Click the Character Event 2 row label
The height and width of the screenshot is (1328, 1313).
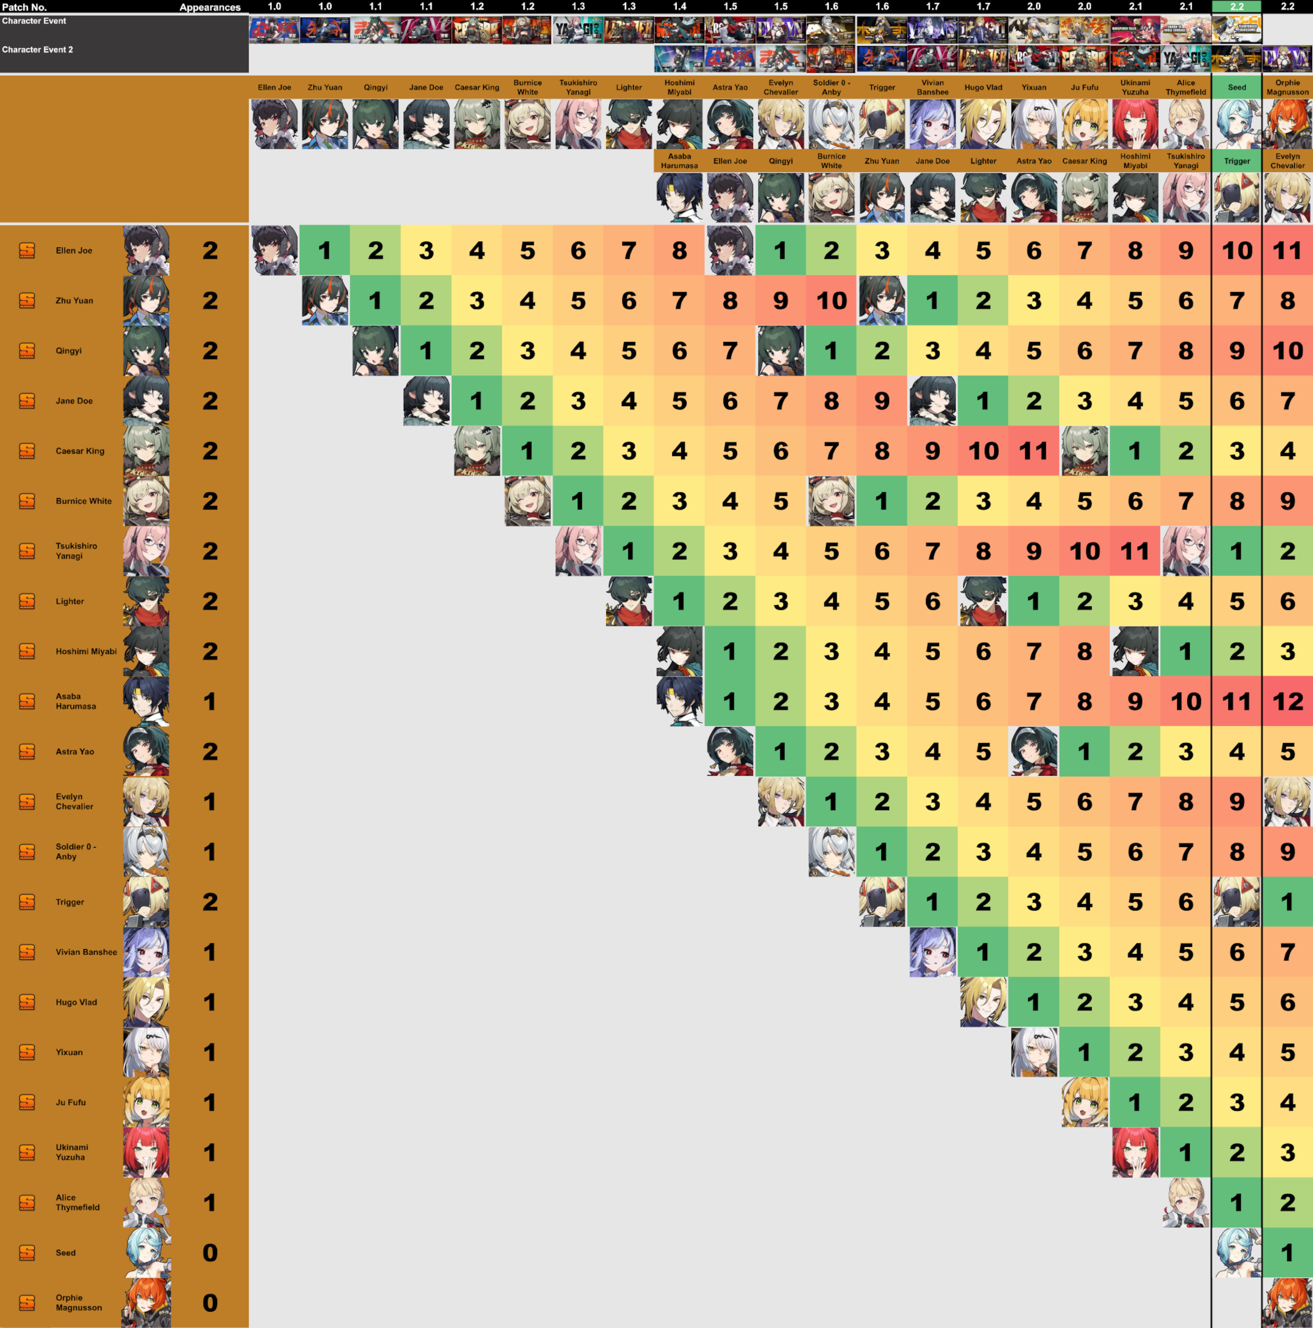pyautogui.click(x=37, y=50)
